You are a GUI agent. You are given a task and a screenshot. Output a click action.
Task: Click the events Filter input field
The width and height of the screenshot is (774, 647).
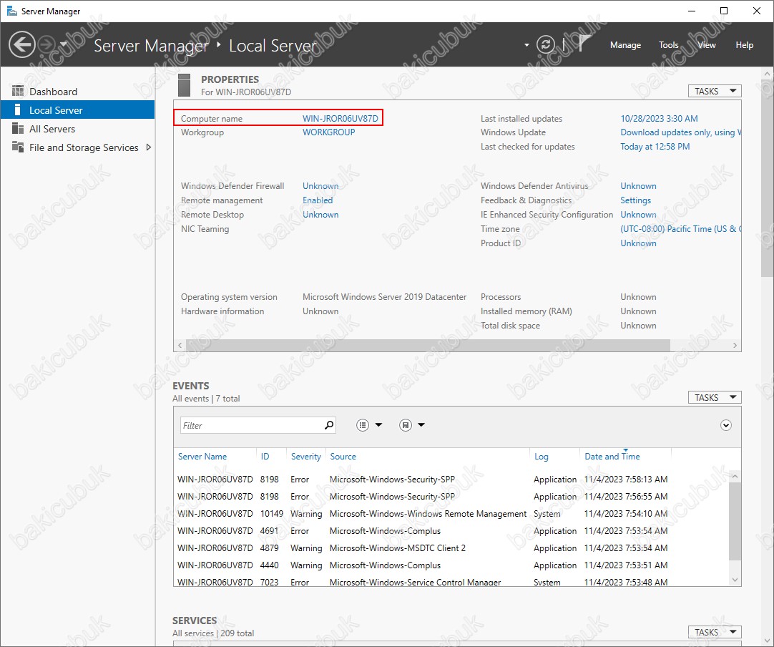click(x=252, y=425)
